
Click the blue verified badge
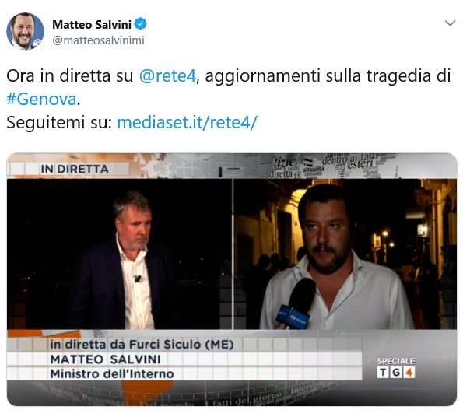[141, 24]
